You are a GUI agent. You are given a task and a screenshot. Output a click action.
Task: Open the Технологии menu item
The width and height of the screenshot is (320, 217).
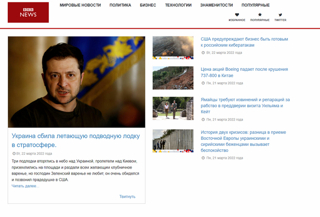(178, 5)
